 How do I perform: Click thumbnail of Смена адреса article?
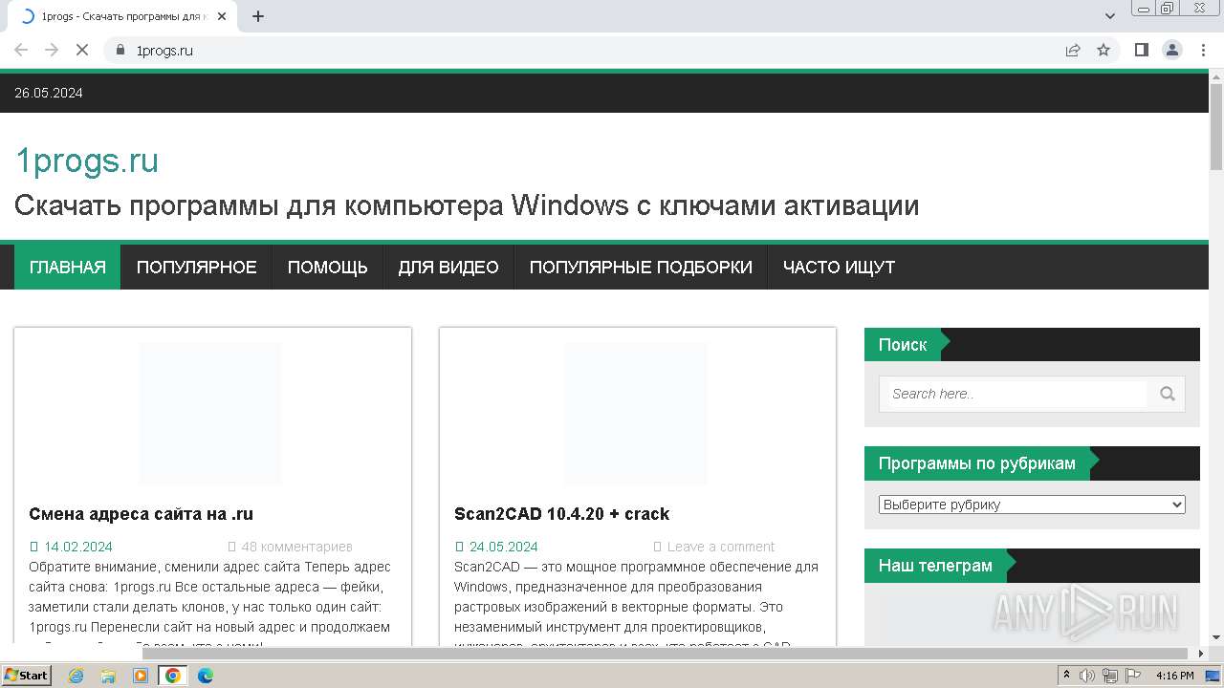[210, 414]
